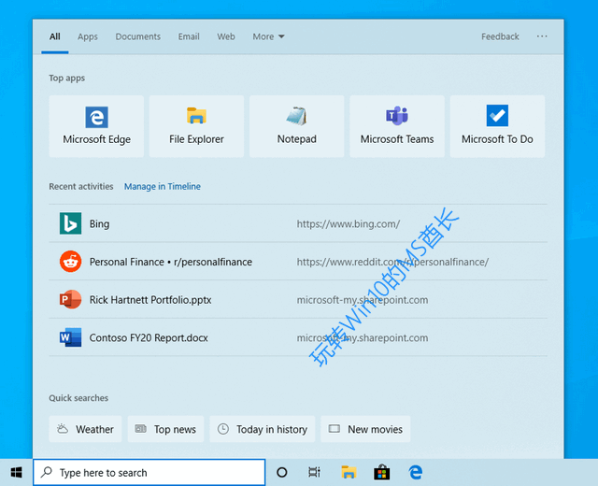Open 'Rick Hartnett Portfolio.pptx' recent file

pos(150,300)
